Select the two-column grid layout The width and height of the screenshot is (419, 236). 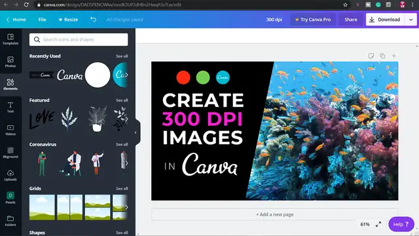[70, 207]
